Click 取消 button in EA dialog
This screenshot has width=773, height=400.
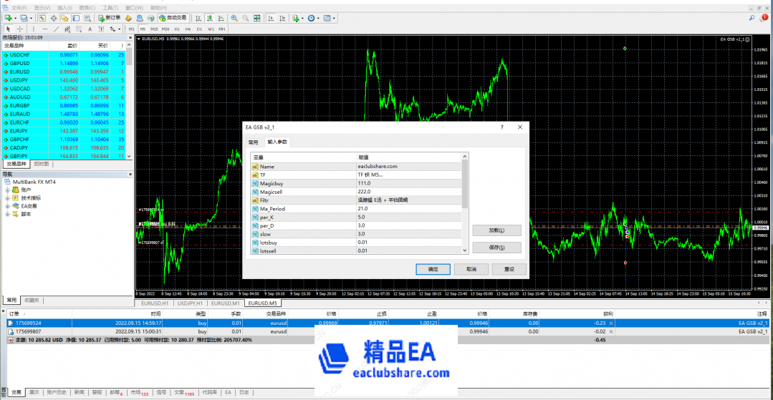coord(471,270)
